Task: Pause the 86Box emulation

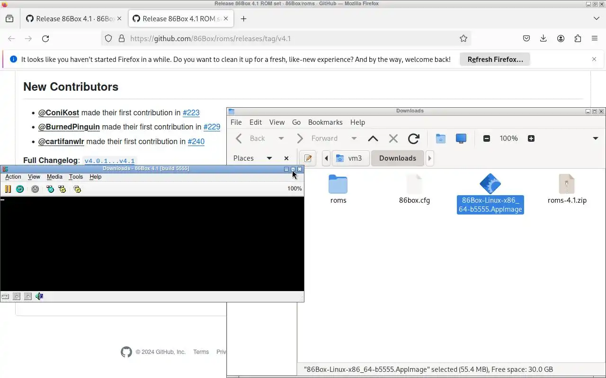Action: click(8, 189)
